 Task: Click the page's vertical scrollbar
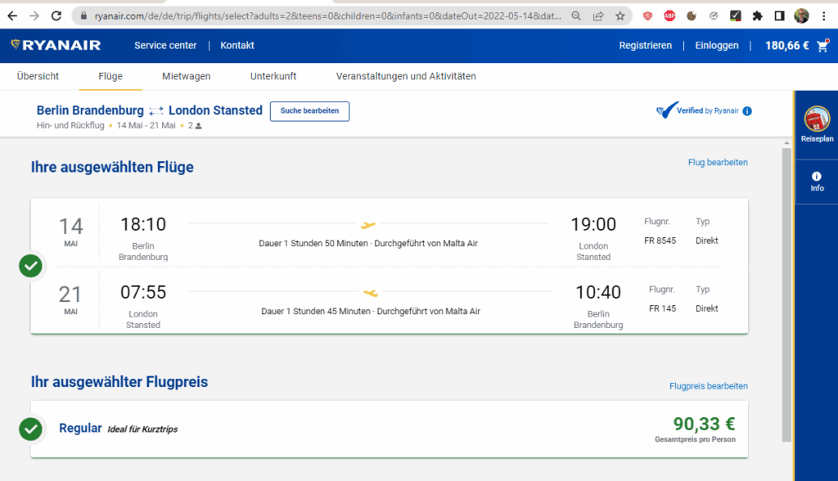(x=787, y=286)
